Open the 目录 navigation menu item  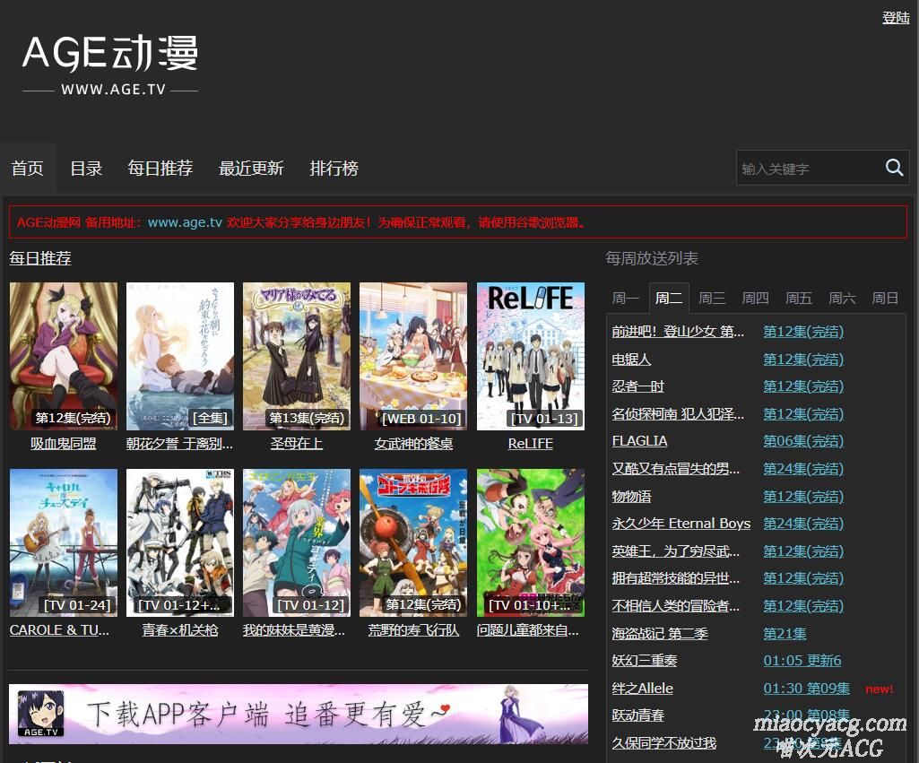(86, 169)
